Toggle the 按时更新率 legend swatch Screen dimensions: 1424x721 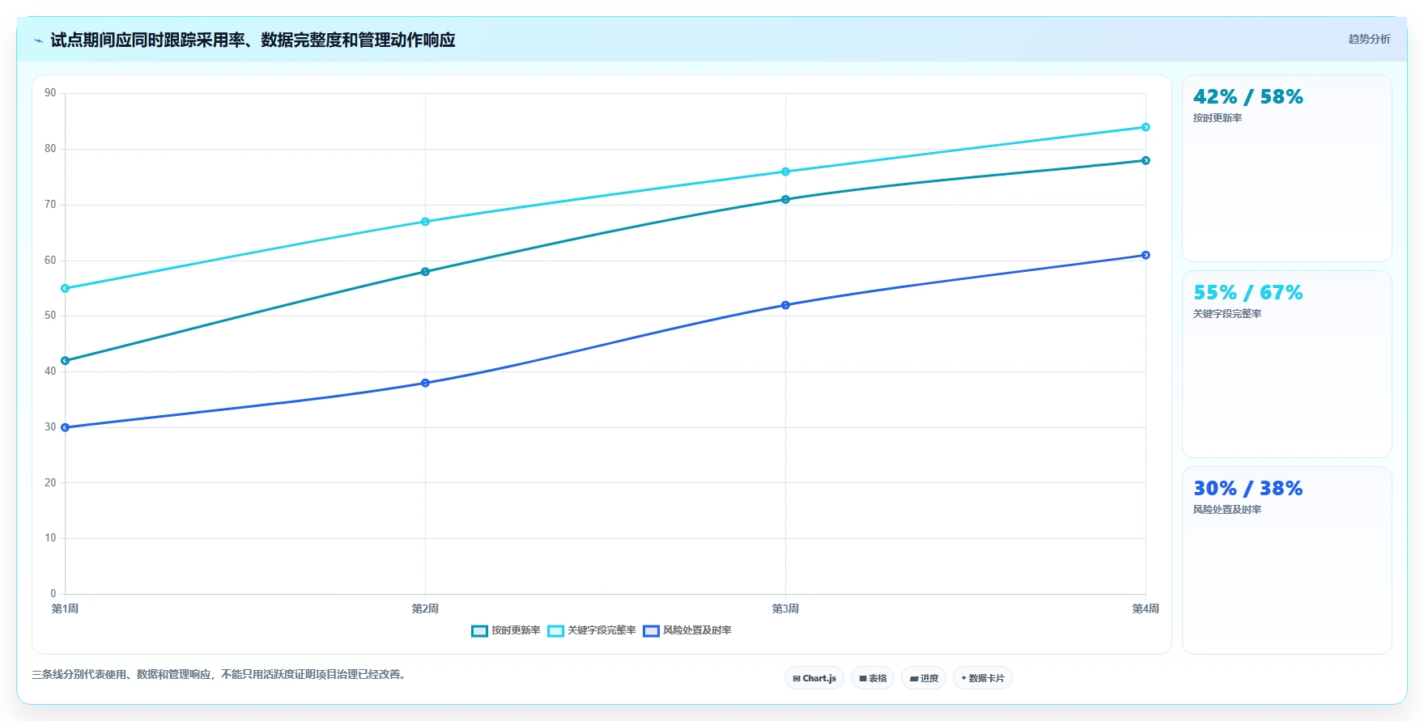pyautogui.click(x=479, y=631)
